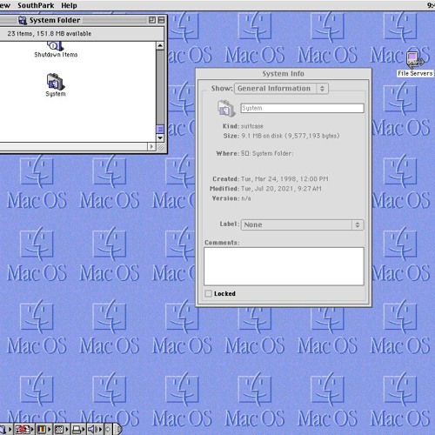Screen dimensions: 435x435
Task: Open the SouthPark menu
Action: tap(36, 5)
